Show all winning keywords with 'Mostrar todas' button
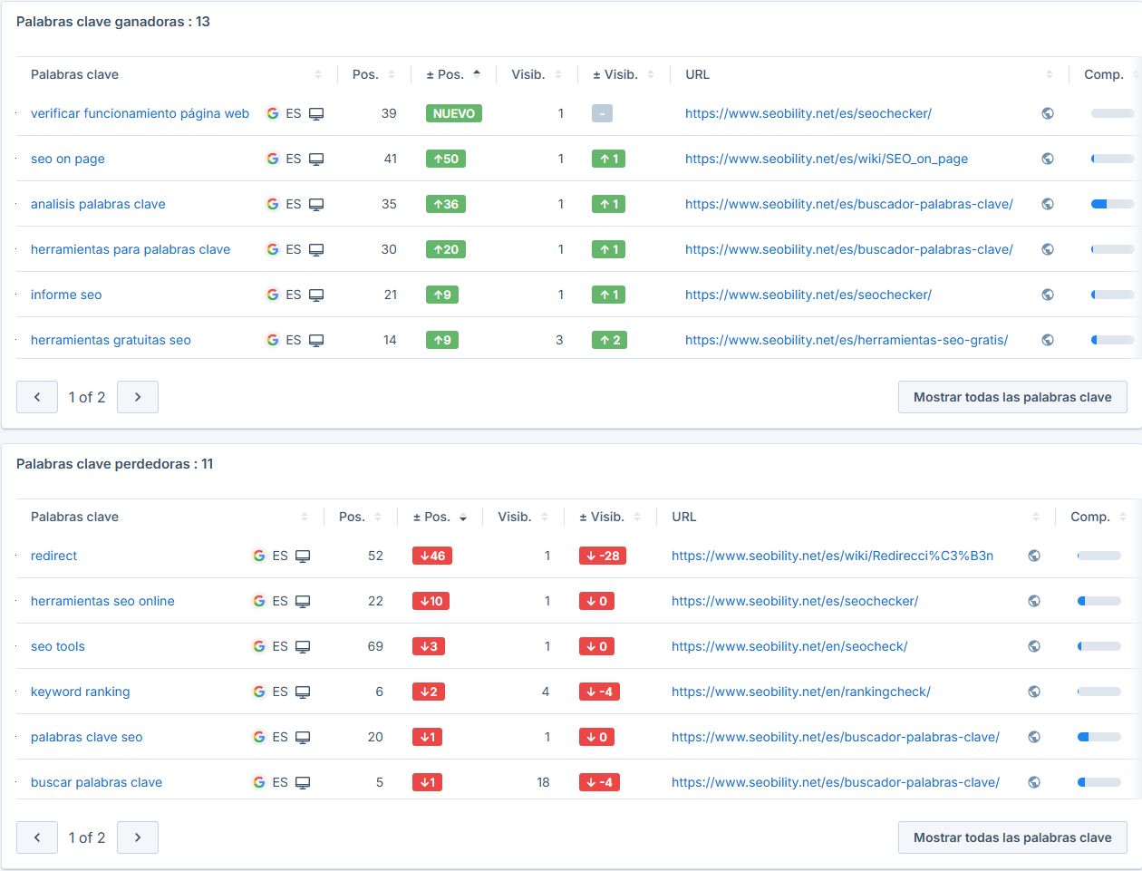This screenshot has height=871, width=1142. point(1012,397)
